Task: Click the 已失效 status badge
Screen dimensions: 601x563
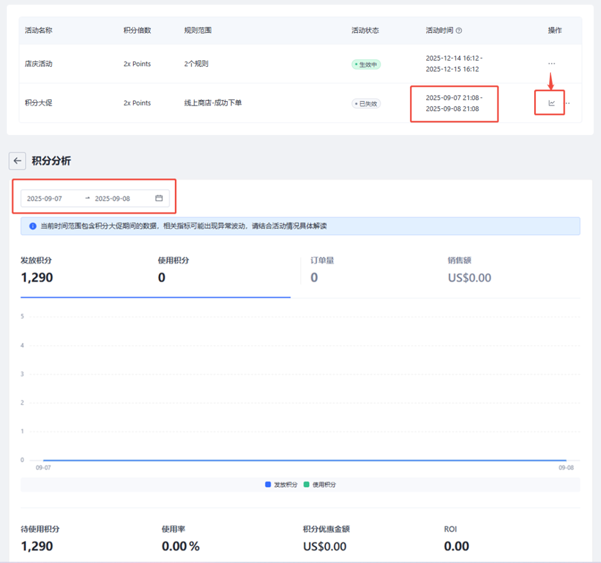Action: (x=366, y=103)
